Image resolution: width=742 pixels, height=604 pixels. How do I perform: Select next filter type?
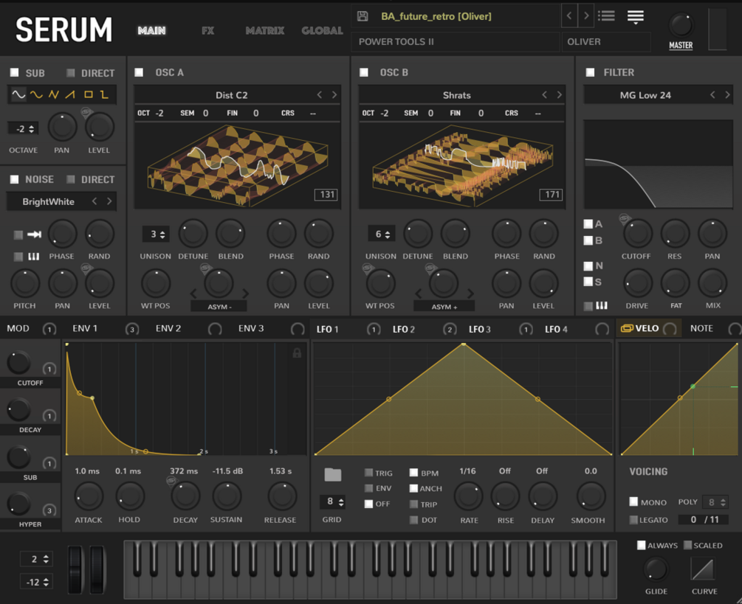pos(727,95)
